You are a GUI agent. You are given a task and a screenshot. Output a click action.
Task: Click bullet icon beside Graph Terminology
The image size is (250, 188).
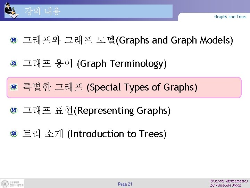[14, 63]
